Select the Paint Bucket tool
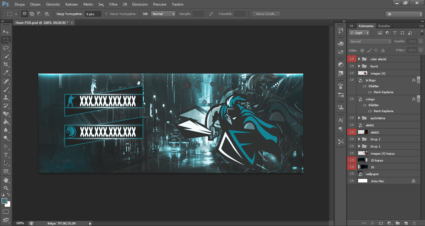 pos(6,121)
